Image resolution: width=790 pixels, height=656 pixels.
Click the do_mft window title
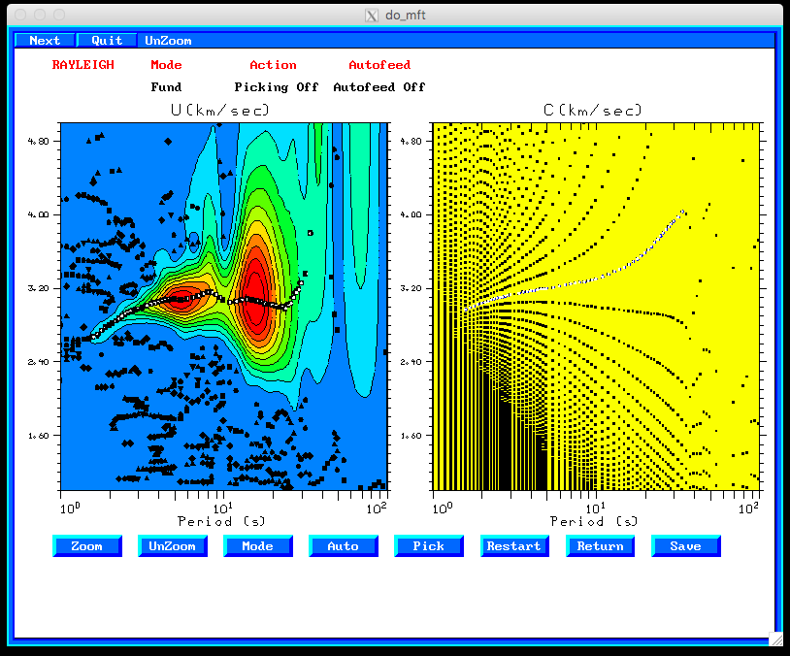tap(406, 16)
